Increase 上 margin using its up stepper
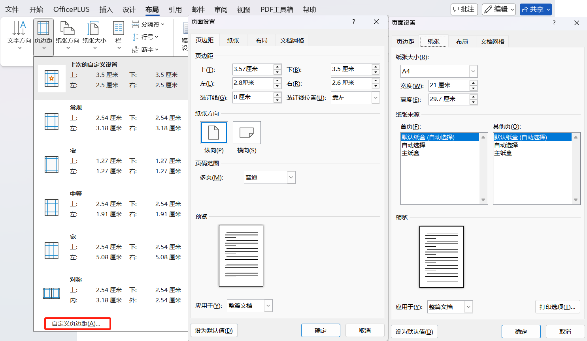 coord(277,67)
